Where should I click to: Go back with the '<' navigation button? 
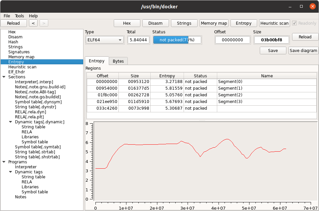33,23
